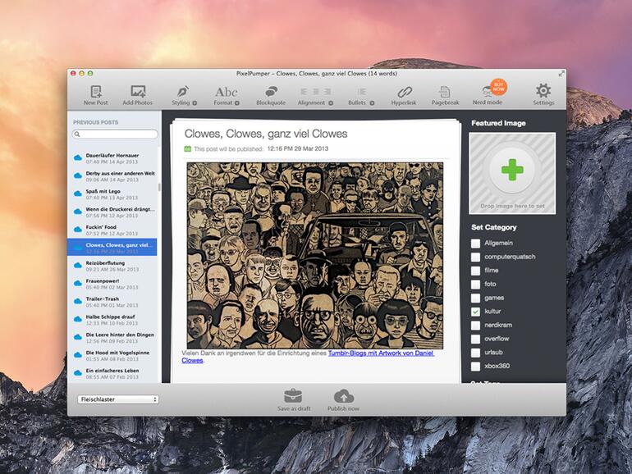Image resolution: width=632 pixels, height=474 pixels.
Task: Click the publish date 12:16 PM 29 Mar 2013
Action: [x=297, y=148]
